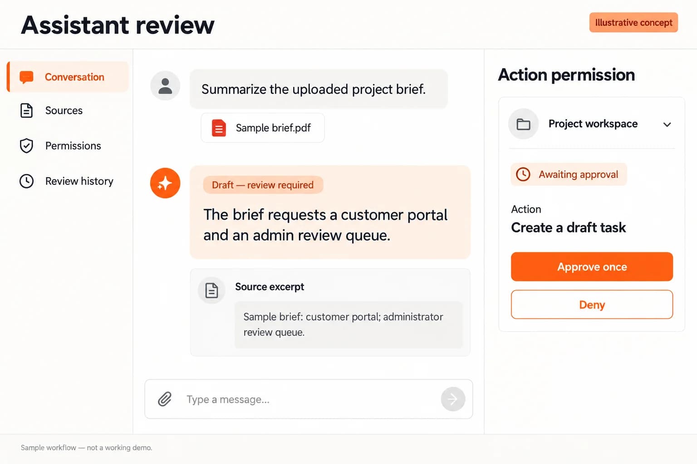Open the Conversation tab label

coord(74,77)
